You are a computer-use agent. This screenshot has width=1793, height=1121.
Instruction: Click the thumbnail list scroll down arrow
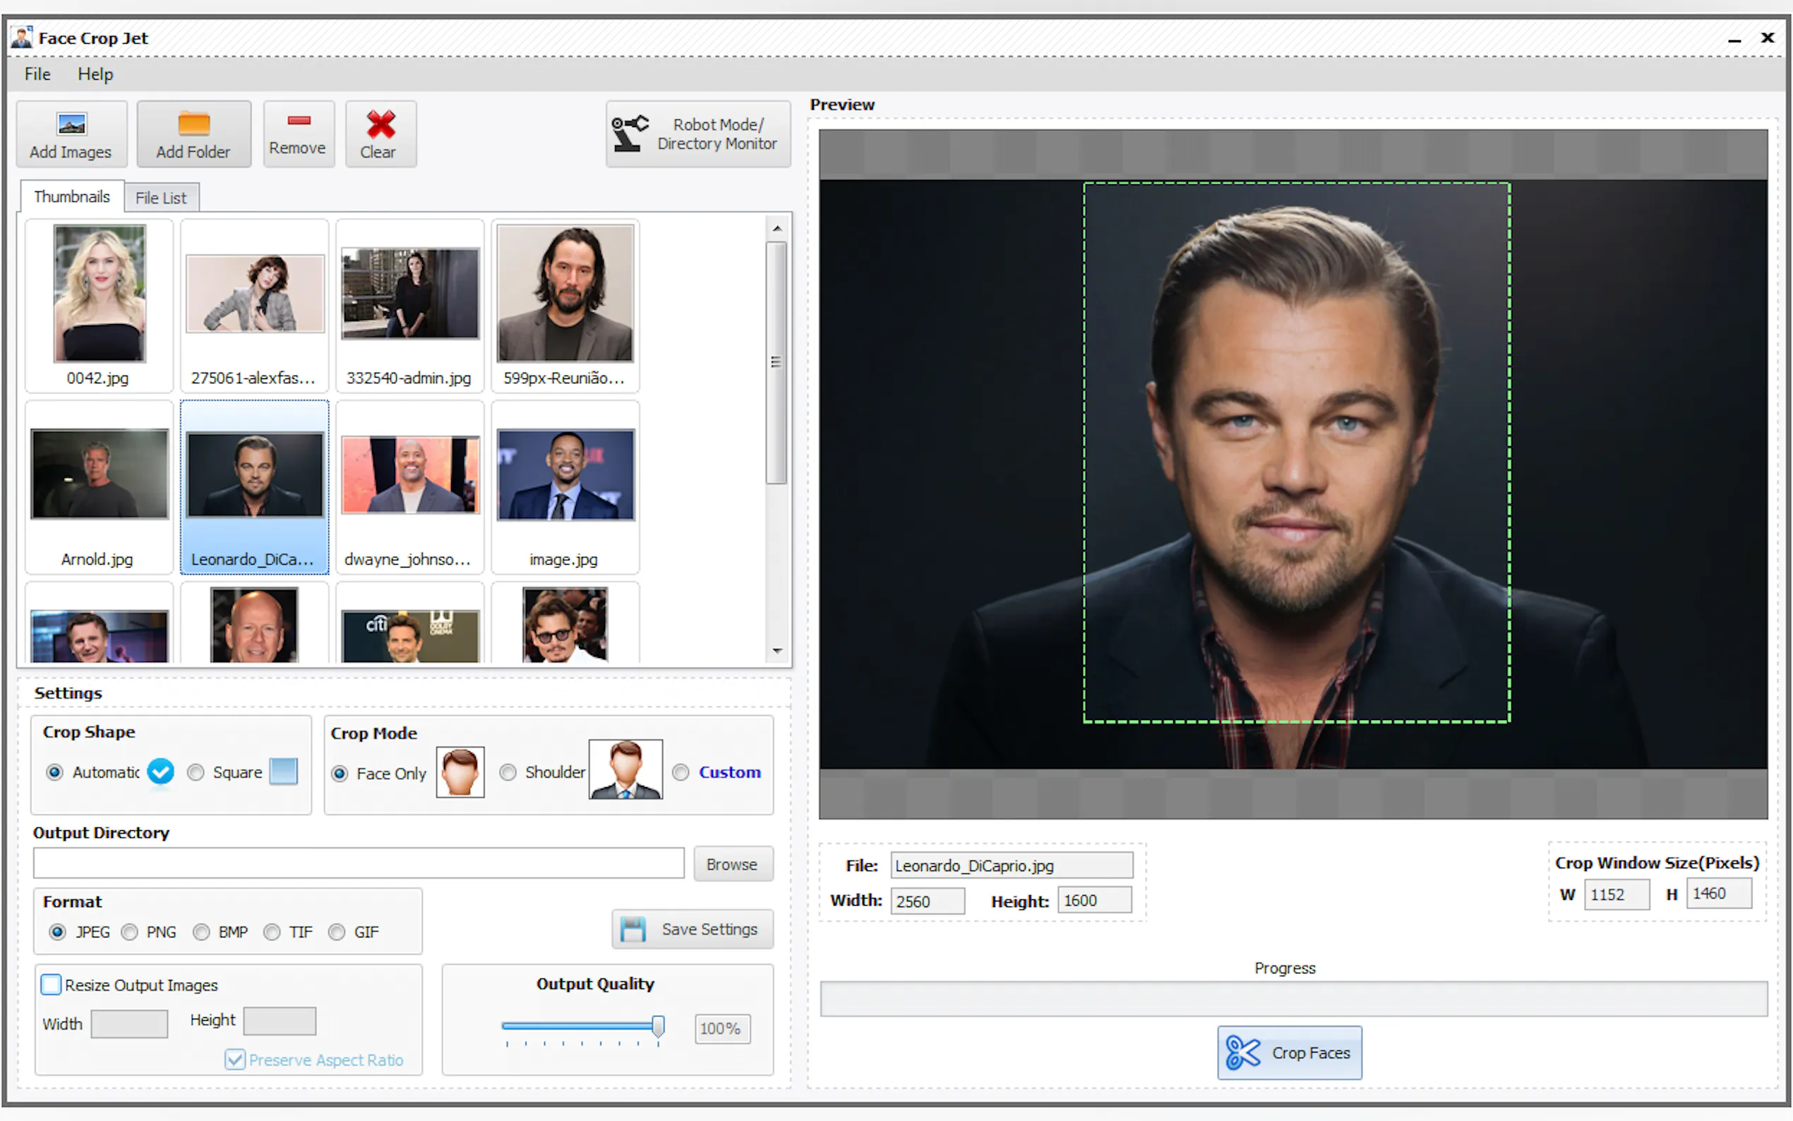[x=776, y=651]
